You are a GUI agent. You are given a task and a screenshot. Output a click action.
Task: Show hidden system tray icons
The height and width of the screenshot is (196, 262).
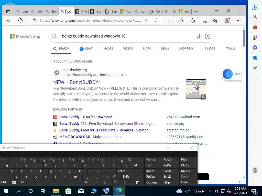point(211,191)
